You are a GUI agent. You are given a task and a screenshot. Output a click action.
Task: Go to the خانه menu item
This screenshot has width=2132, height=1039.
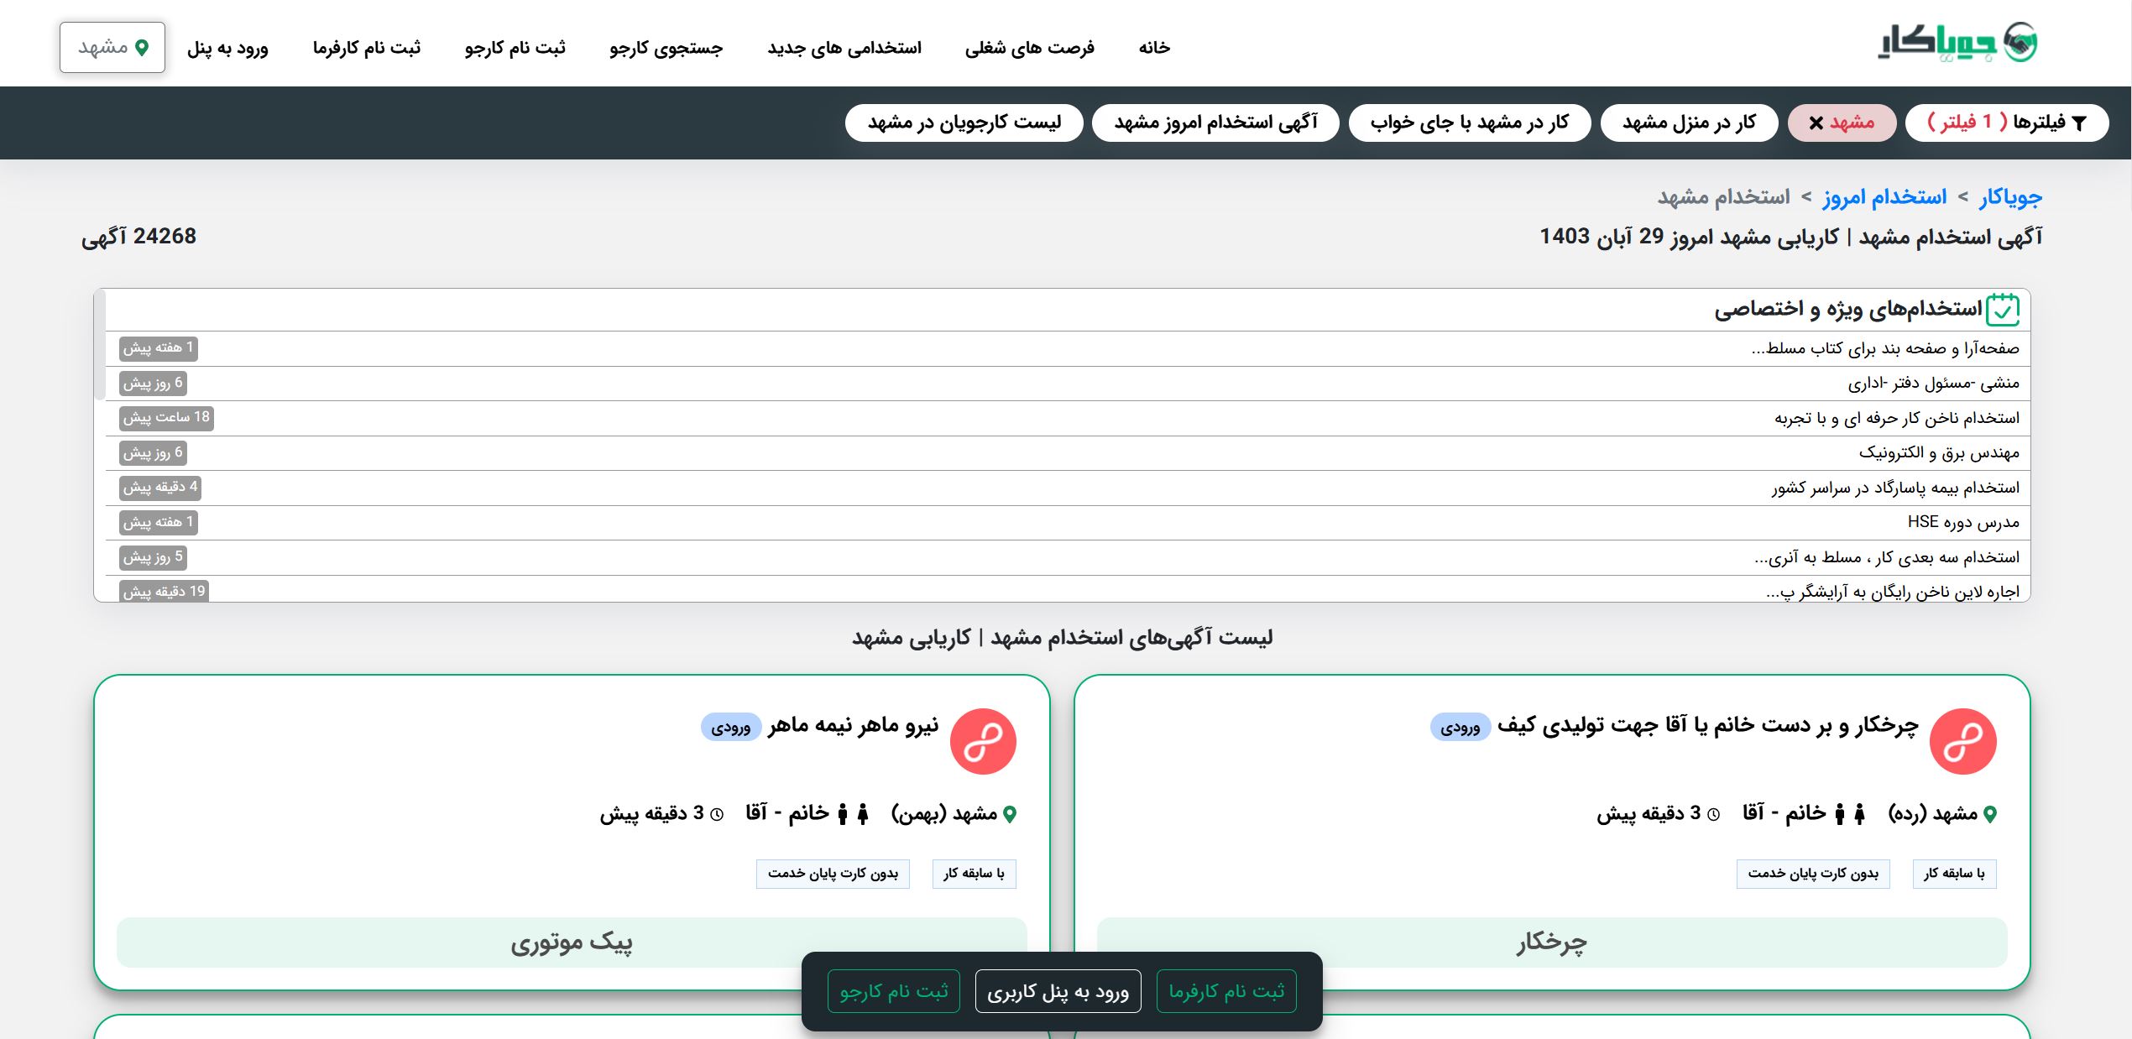[1154, 48]
